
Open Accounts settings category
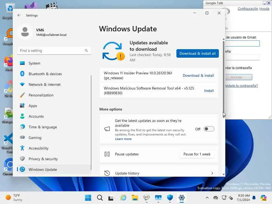(x=54, y=116)
